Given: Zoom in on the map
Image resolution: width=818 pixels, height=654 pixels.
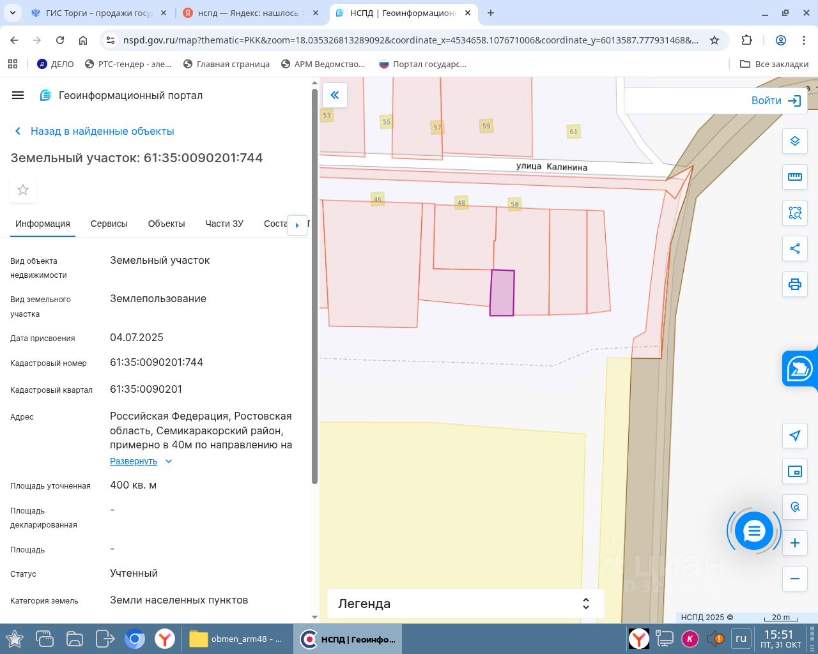Looking at the screenshot, I should pyautogui.click(x=795, y=543).
